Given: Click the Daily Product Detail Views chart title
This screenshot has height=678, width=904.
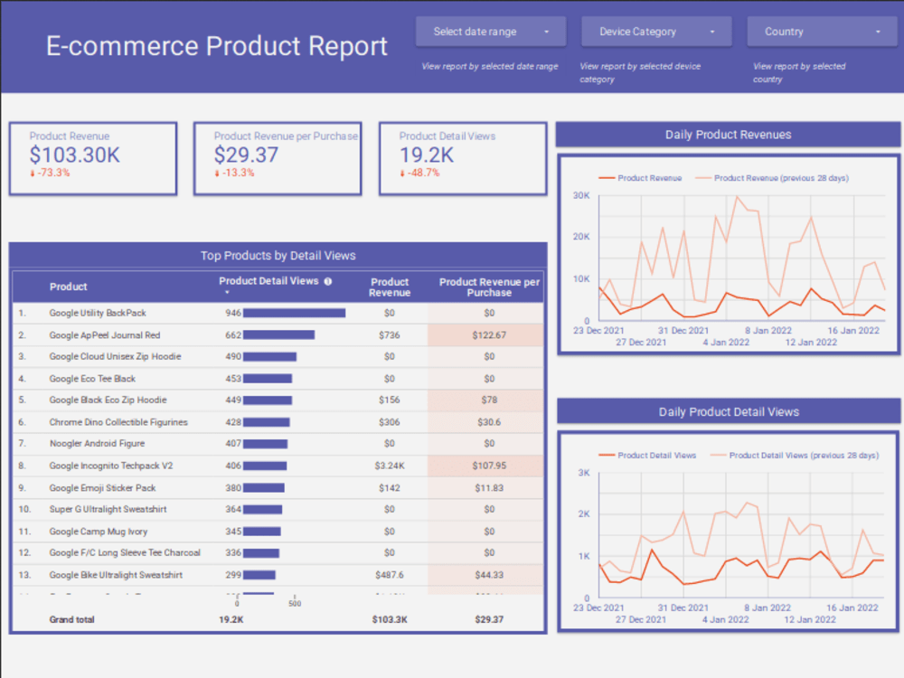Looking at the screenshot, I should [x=728, y=411].
